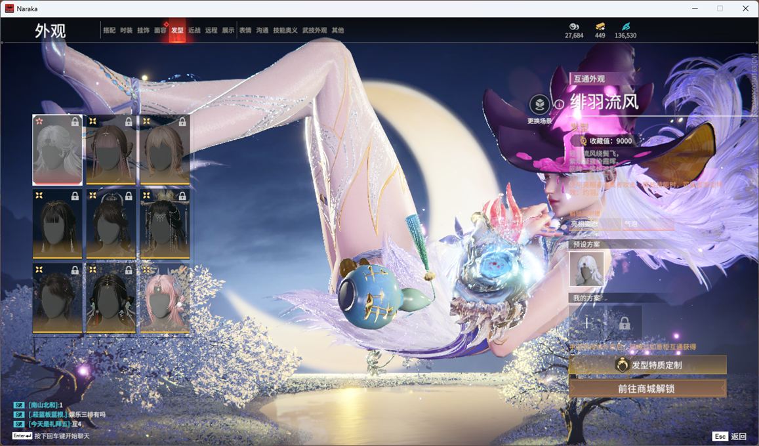Click chat message from [今天是礼拜五]
This screenshot has width=759, height=446.
click(x=55, y=424)
